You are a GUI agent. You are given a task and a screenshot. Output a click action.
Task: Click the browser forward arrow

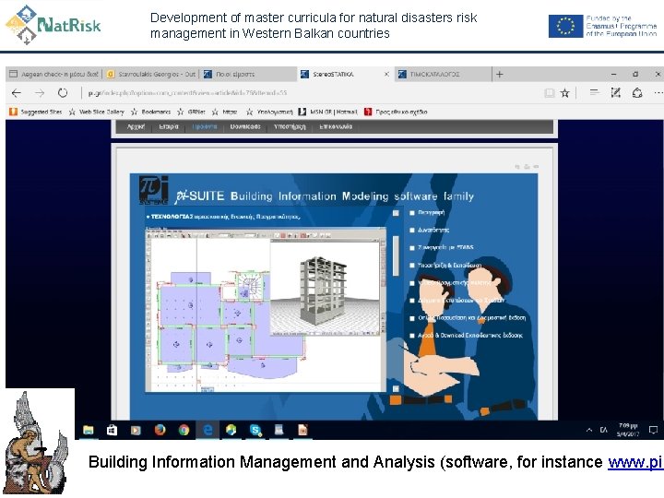(x=40, y=93)
